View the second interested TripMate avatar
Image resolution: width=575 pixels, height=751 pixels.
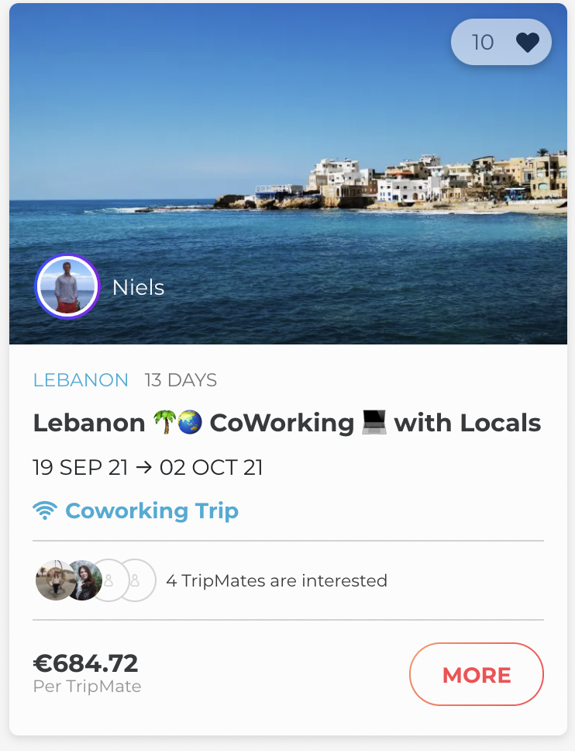pos(84,580)
